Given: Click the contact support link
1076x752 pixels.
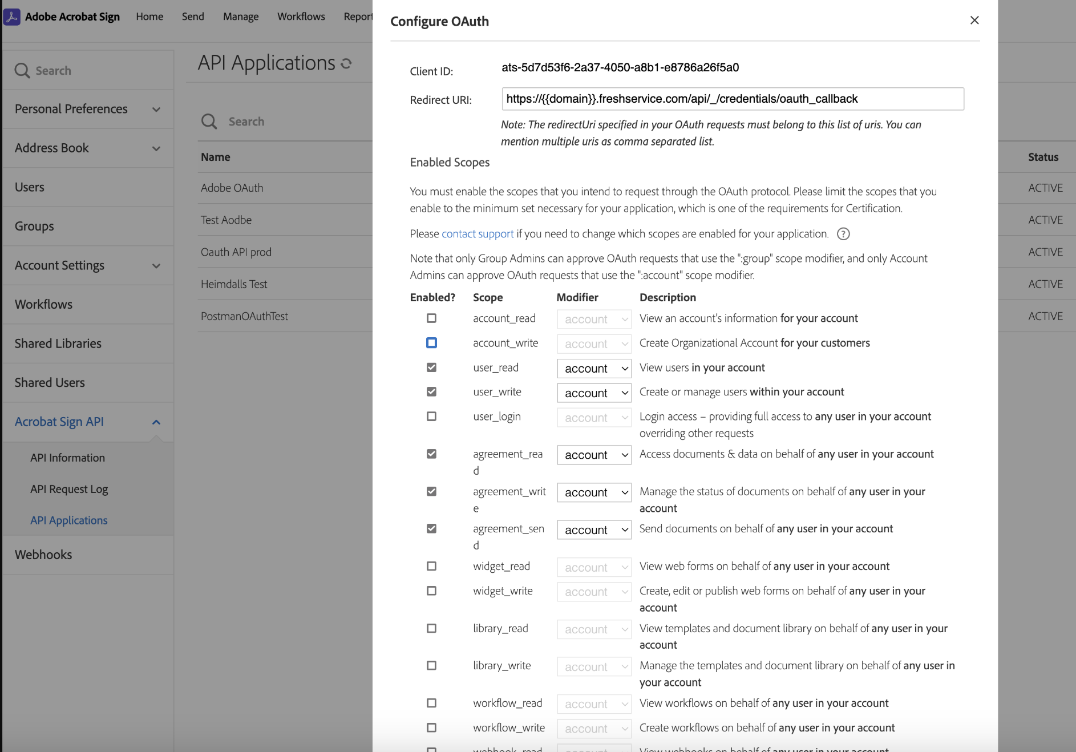Looking at the screenshot, I should click(478, 234).
